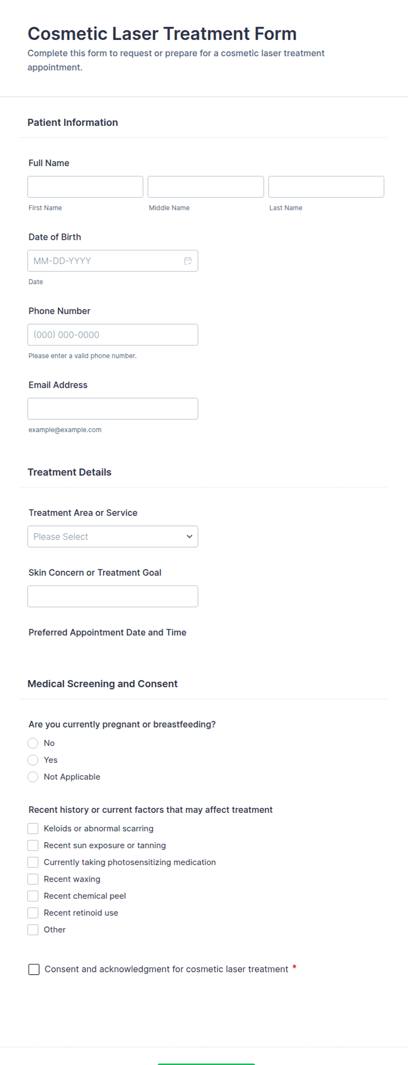408x1065 pixels.
Task: Check Keloids or abnormal scarring
Action: [33, 828]
